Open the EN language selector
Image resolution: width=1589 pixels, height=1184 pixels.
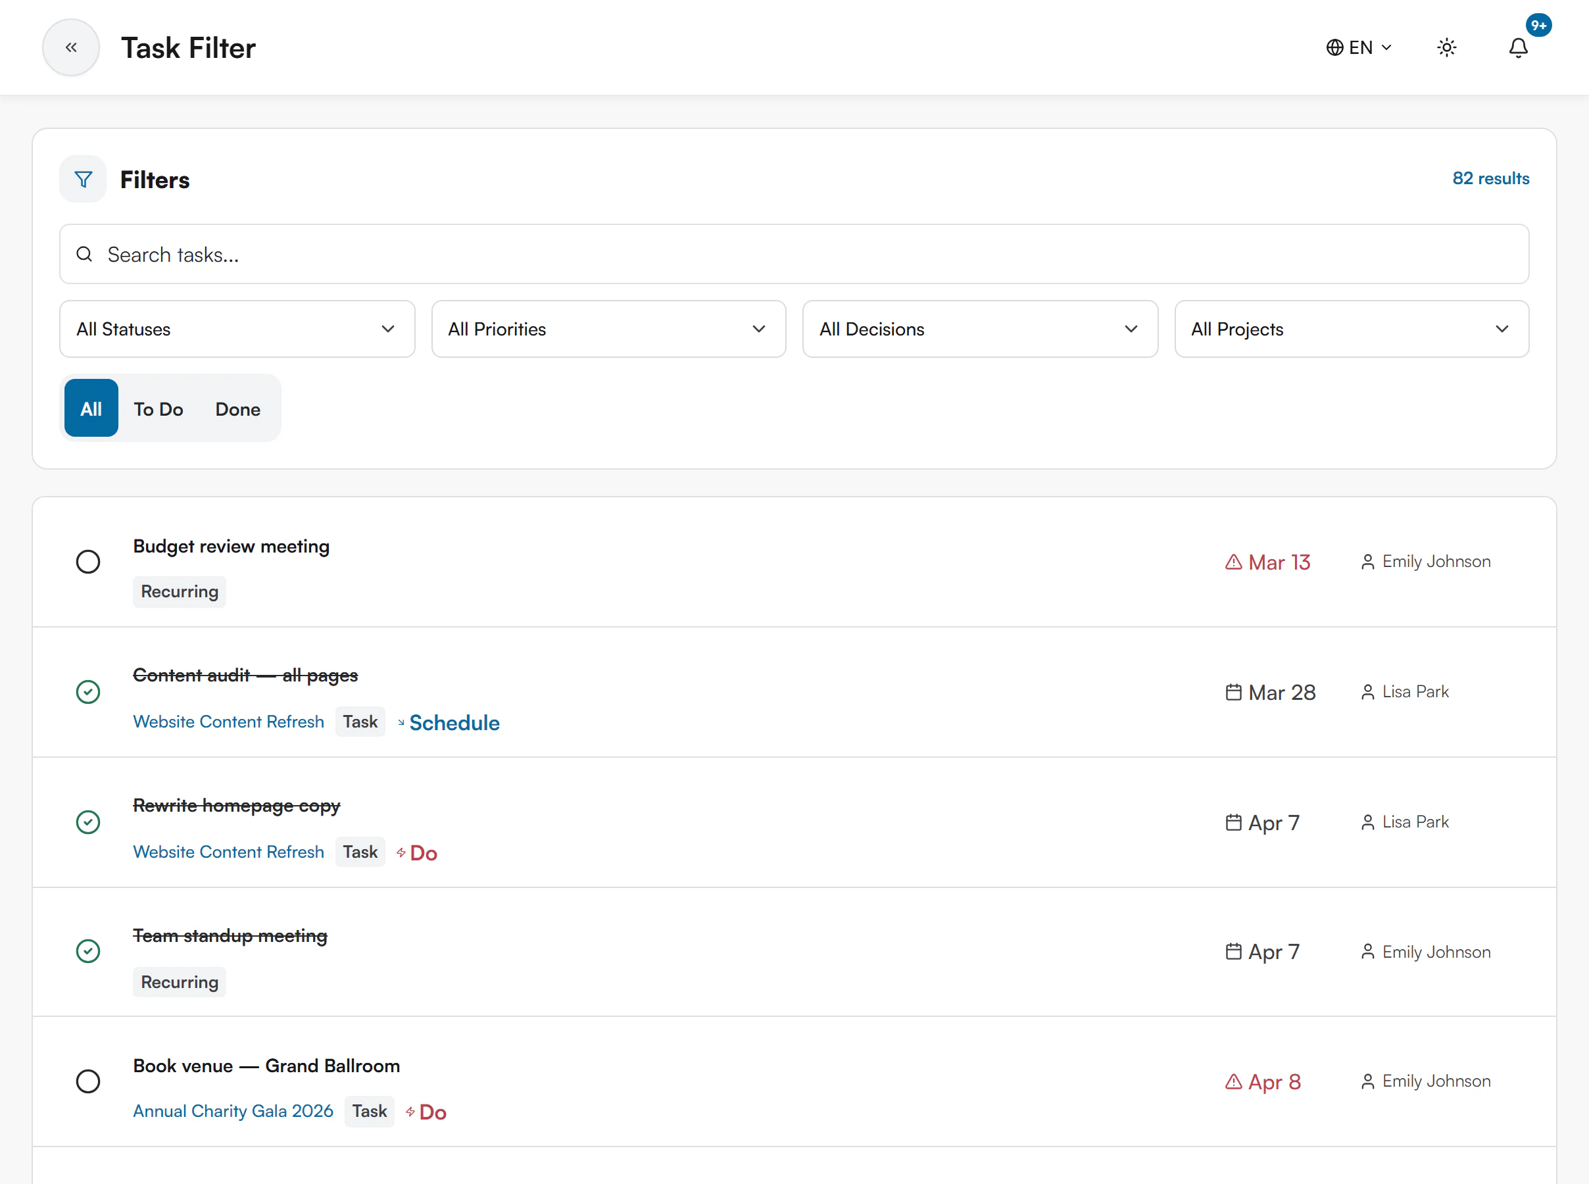click(1358, 47)
